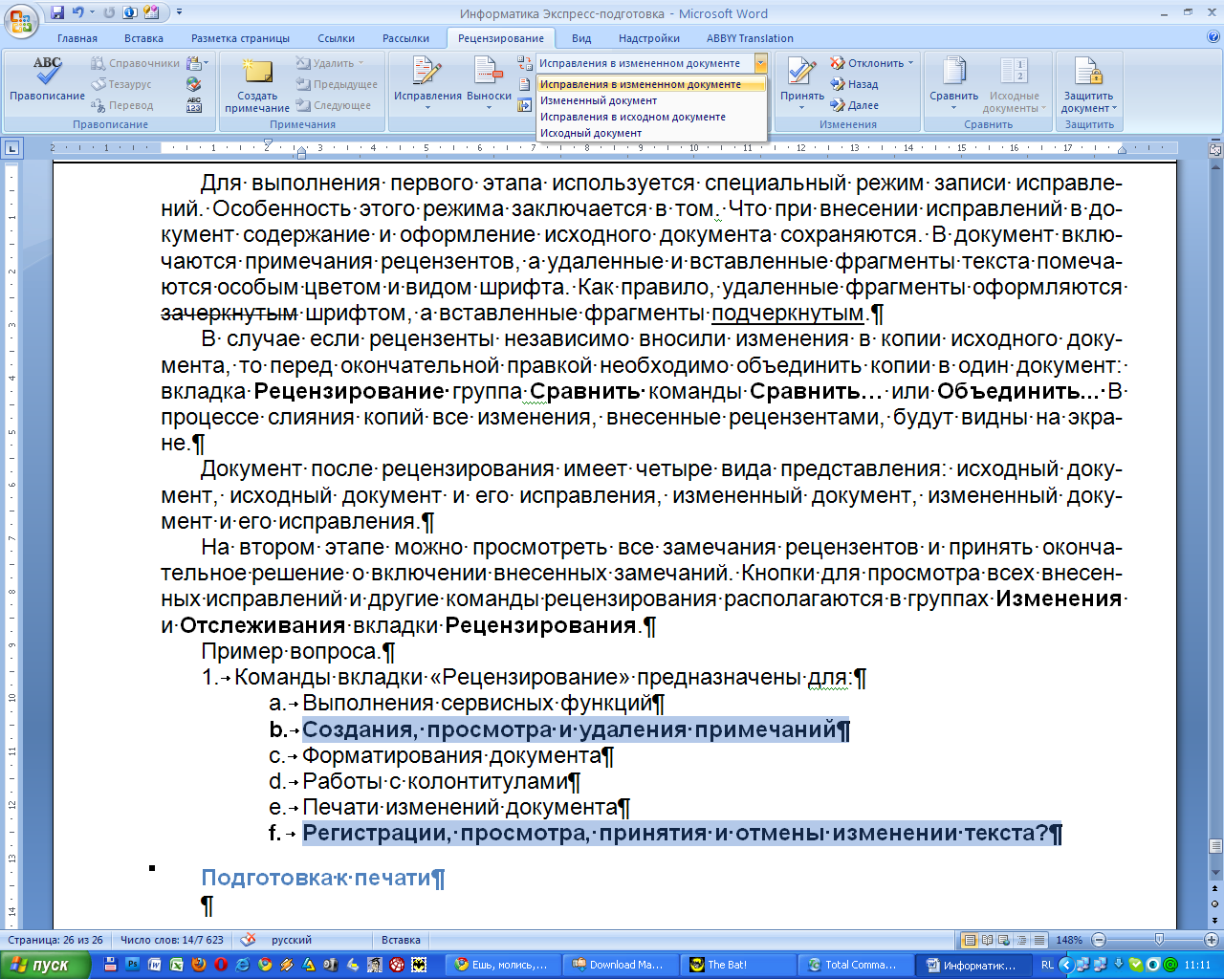This screenshot has width=1224, height=979.
Task: Zoom in with the plus button
Action: [1211, 940]
